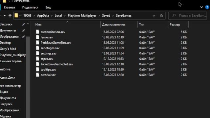The height and width of the screenshot is (118, 210).
Task: Click the settings.sav file name
Action: (x=49, y=53)
